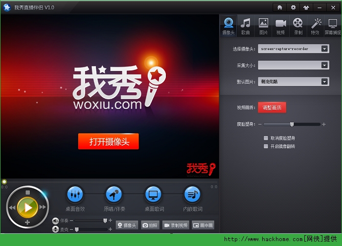Click the bottom 摄像头 button

click(127, 225)
